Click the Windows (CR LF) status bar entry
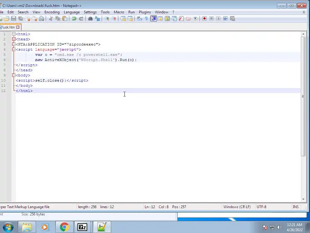310x233 pixels. [237, 207]
